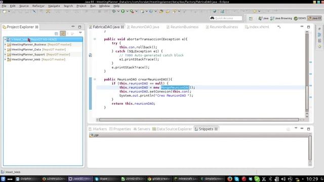Click the editor horizontal scrollbar
This screenshot has height=182, width=324.
coord(199,120)
